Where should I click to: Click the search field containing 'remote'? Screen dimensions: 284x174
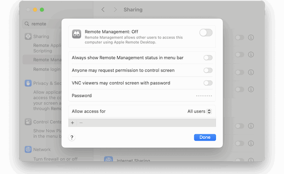pos(44,24)
